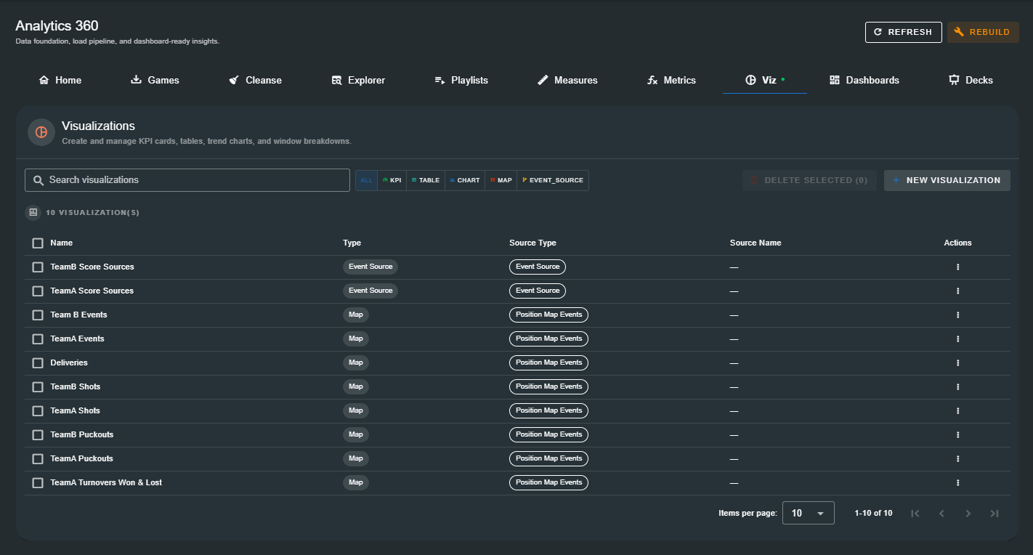Click the Type column header
1033x555 pixels.
tap(352, 243)
